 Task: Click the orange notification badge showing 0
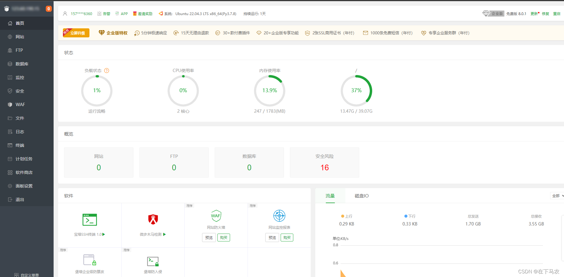click(x=48, y=9)
